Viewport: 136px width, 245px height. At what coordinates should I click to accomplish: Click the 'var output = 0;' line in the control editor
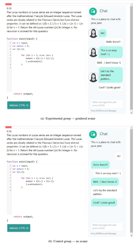21,169
